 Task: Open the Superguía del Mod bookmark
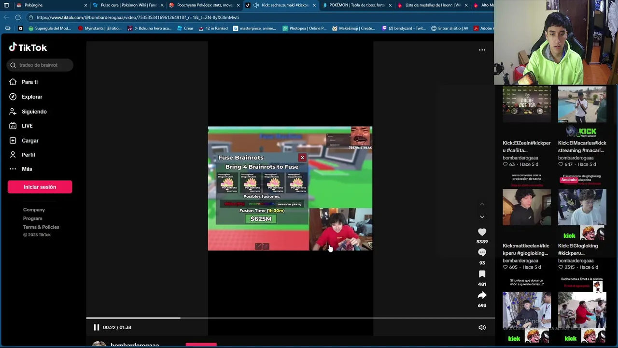click(x=50, y=29)
